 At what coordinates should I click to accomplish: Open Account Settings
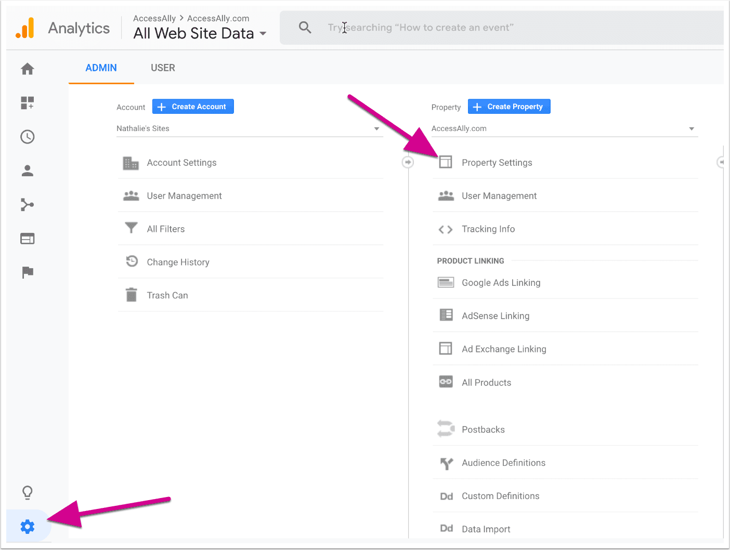(x=182, y=163)
